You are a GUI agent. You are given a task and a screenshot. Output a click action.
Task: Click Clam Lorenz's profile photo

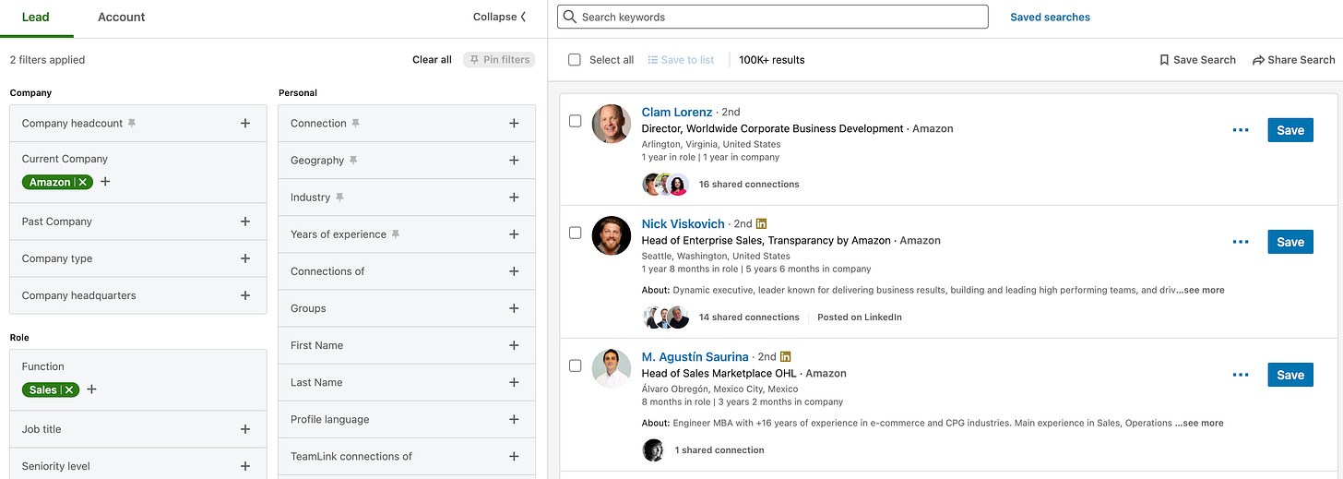click(x=611, y=124)
